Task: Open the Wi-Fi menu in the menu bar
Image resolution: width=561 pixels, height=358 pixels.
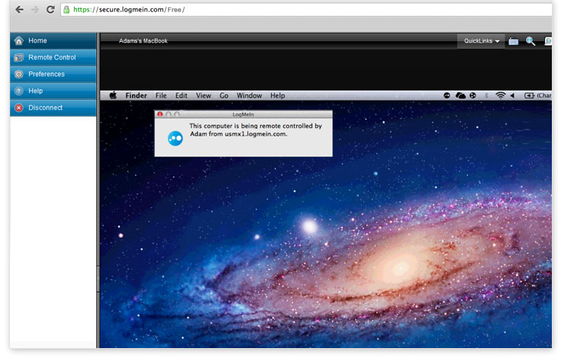Action: [500, 95]
